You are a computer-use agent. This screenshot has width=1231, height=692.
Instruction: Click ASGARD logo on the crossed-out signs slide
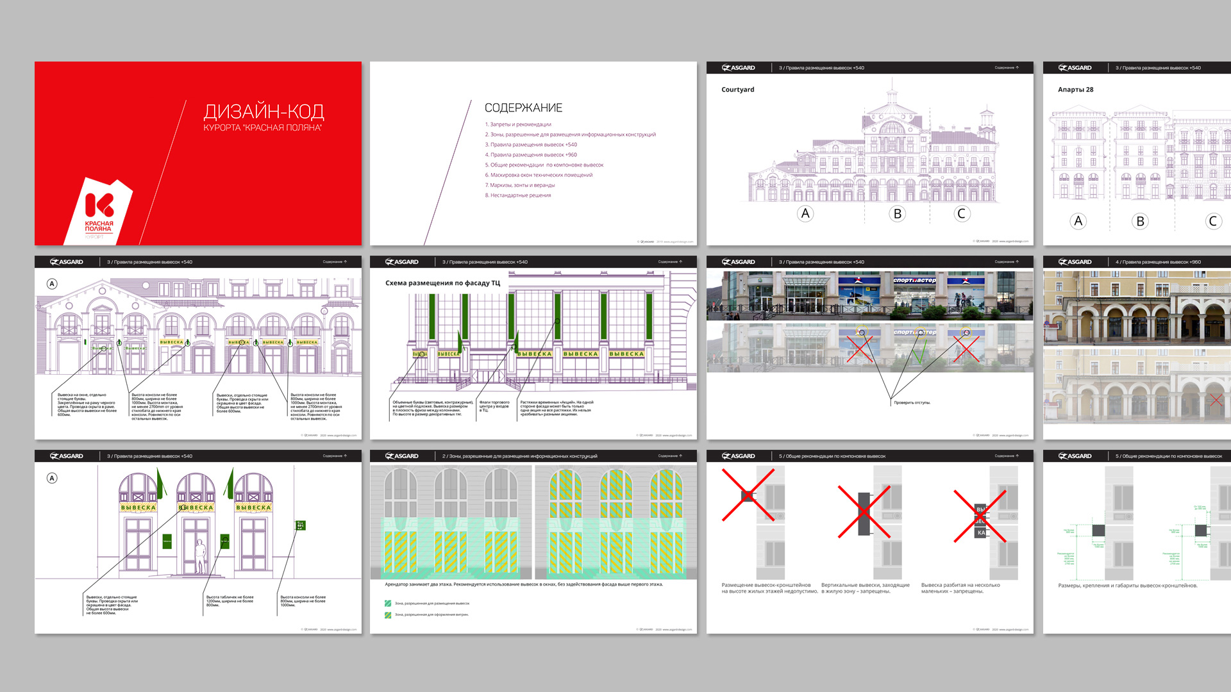coord(739,456)
